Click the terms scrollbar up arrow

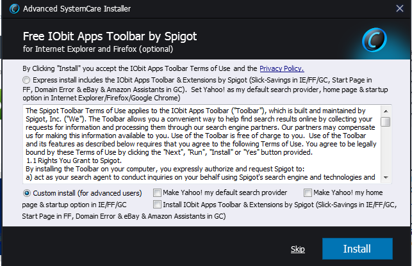pos(386,111)
